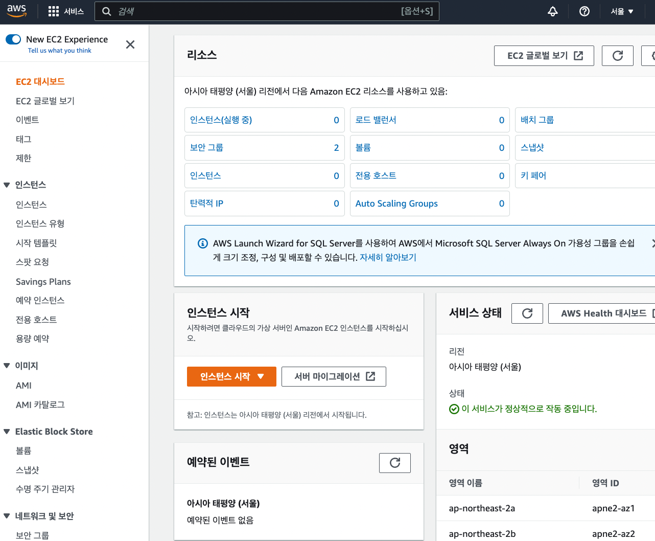Select the apne2-az2 zone ID text
This screenshot has height=541, width=655.
(x=613, y=534)
